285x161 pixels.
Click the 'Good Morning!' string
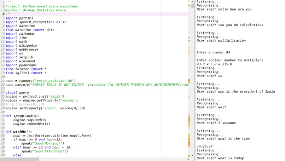(47, 144)
